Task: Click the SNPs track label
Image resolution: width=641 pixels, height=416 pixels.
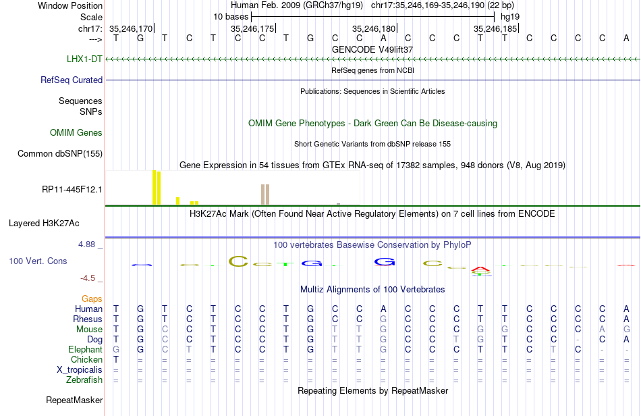Action: click(91, 111)
